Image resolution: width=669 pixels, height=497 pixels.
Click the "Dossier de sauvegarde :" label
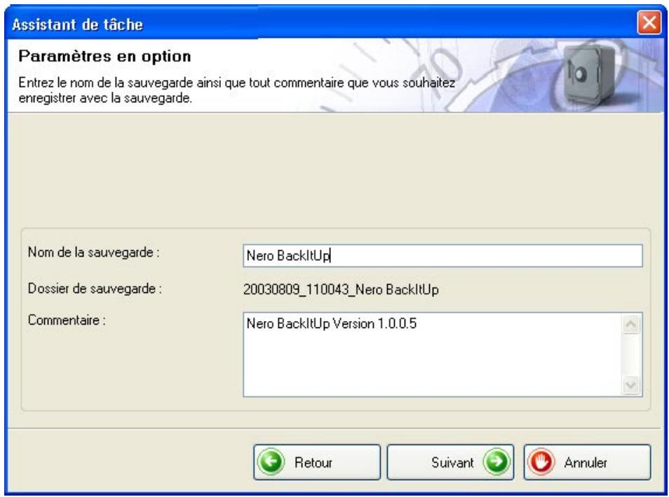tap(95, 288)
